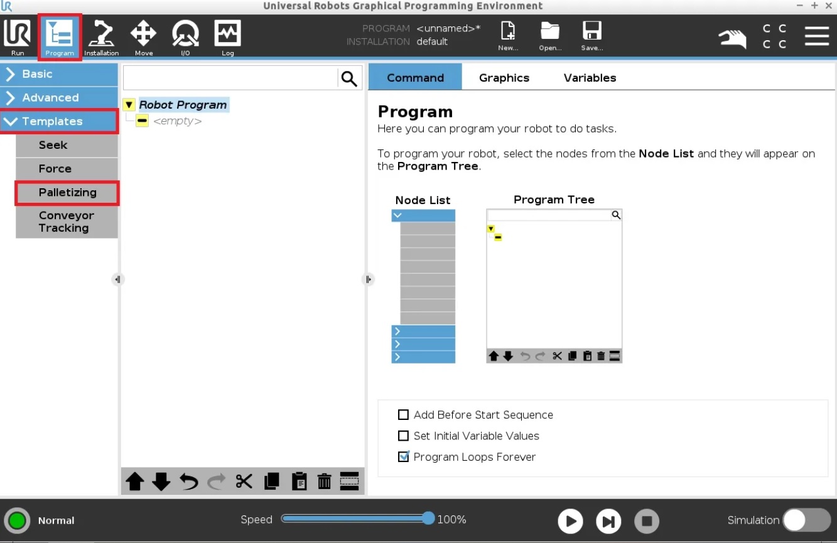Click the default installation name

(x=432, y=42)
